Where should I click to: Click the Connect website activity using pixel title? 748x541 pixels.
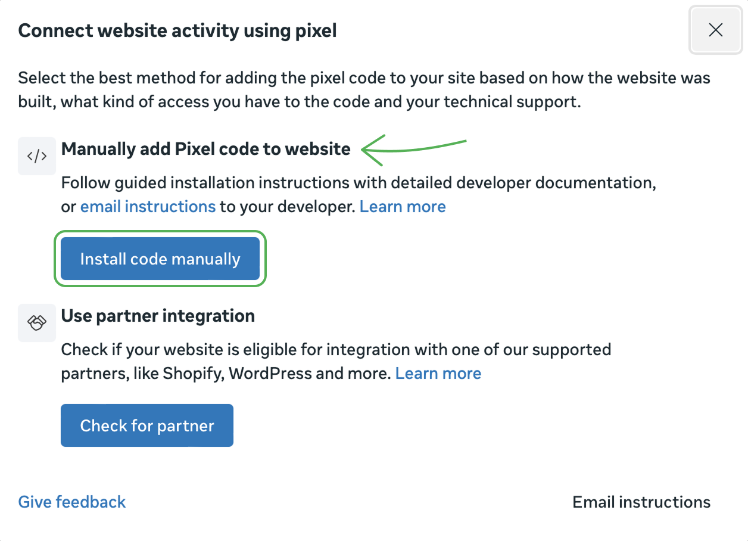tap(177, 30)
